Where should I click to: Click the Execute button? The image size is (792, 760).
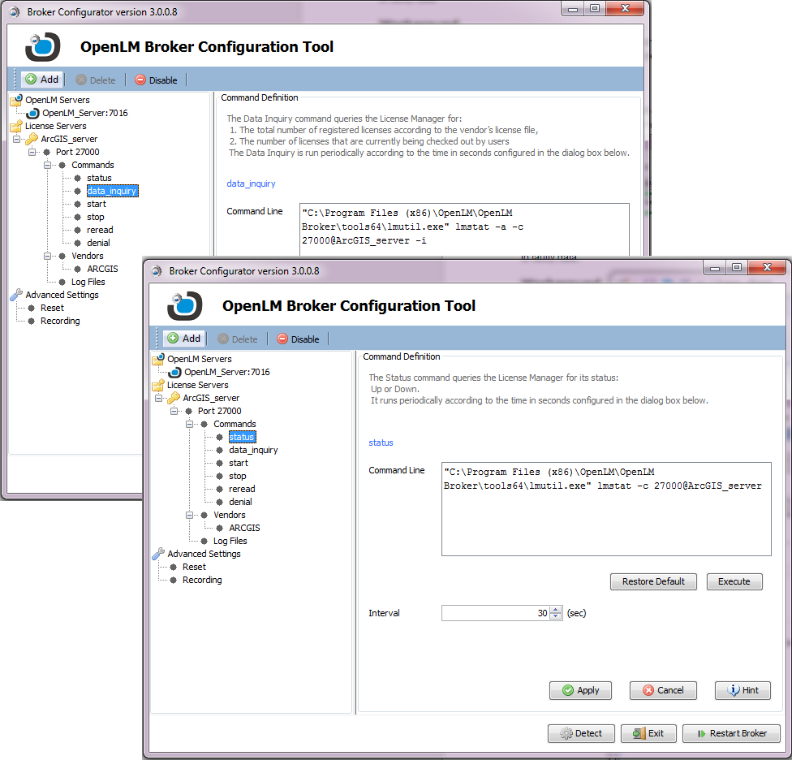click(x=734, y=581)
